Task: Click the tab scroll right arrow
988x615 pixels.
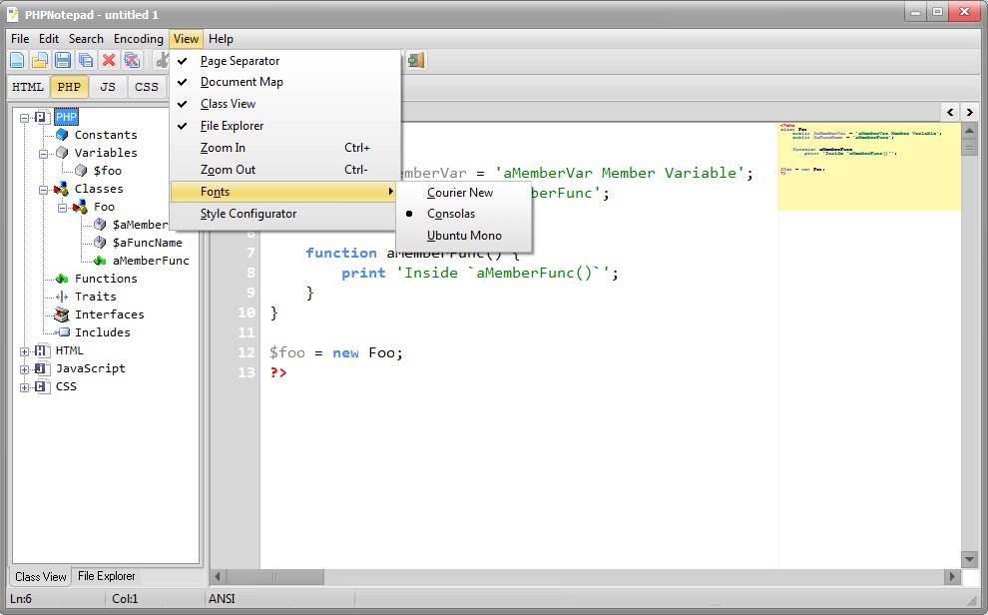Action: click(969, 112)
